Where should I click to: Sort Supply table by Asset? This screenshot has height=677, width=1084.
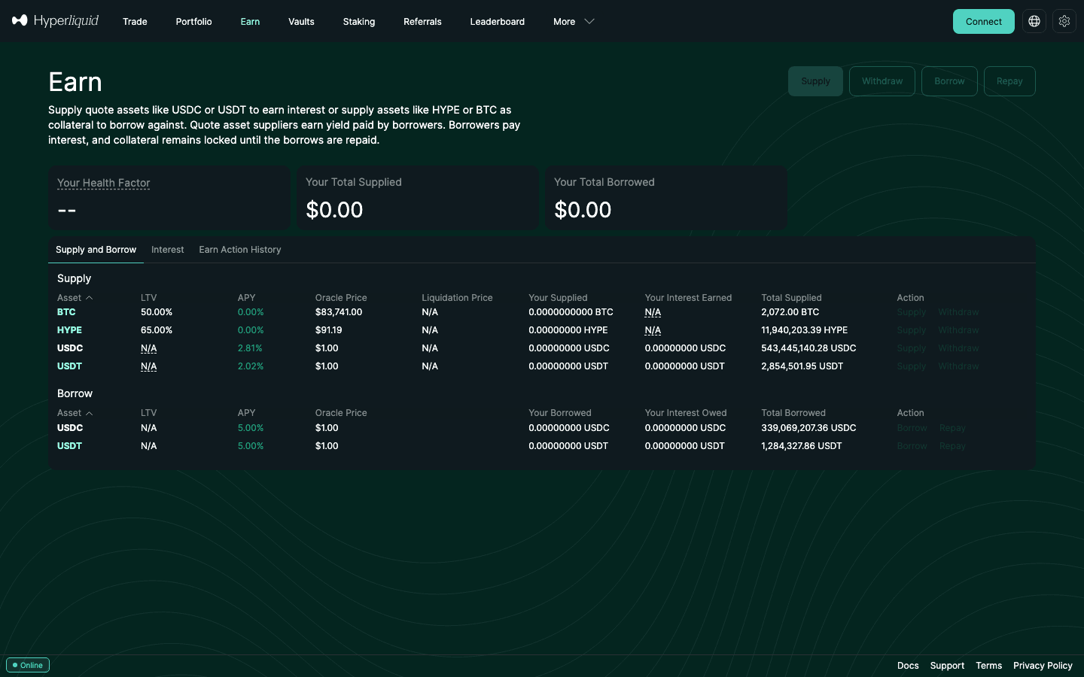click(75, 298)
